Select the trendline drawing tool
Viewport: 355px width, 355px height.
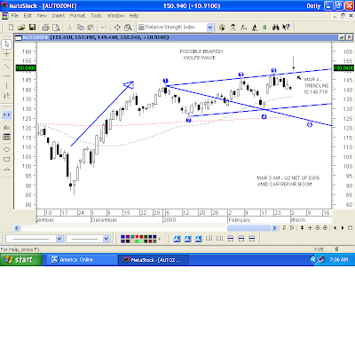point(7,67)
